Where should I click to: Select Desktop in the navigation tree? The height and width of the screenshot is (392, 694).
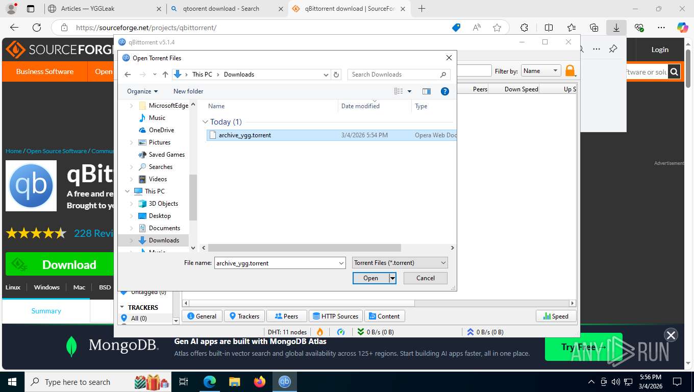point(160,216)
